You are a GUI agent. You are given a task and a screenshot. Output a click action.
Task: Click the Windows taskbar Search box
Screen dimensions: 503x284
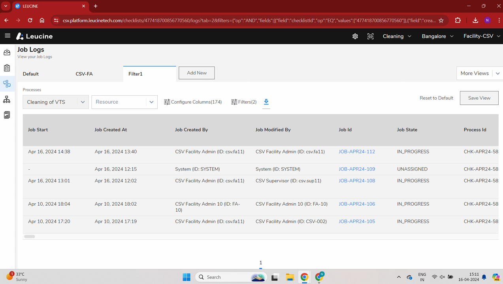pyautogui.click(x=231, y=277)
